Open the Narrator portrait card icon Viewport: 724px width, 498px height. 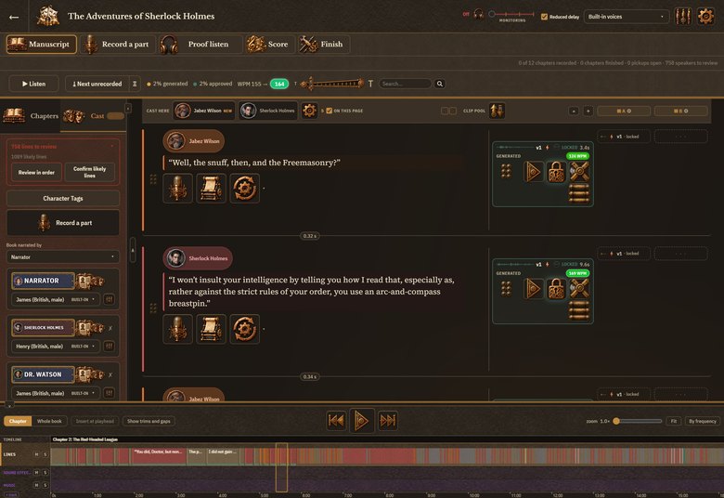(89, 281)
